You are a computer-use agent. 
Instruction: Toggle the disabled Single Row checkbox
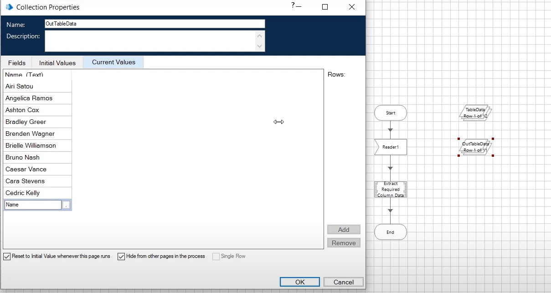pyautogui.click(x=216, y=257)
